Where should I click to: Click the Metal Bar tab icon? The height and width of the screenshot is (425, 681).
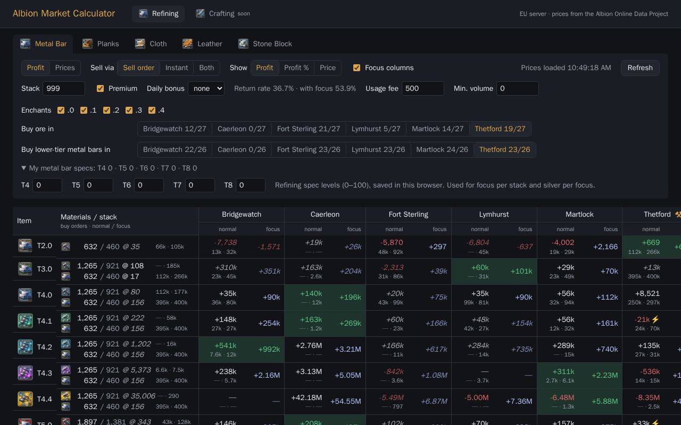tap(25, 44)
